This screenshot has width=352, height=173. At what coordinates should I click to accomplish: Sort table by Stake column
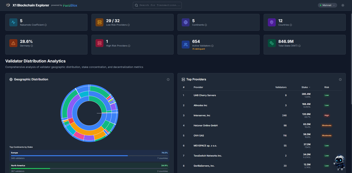pos(306,87)
